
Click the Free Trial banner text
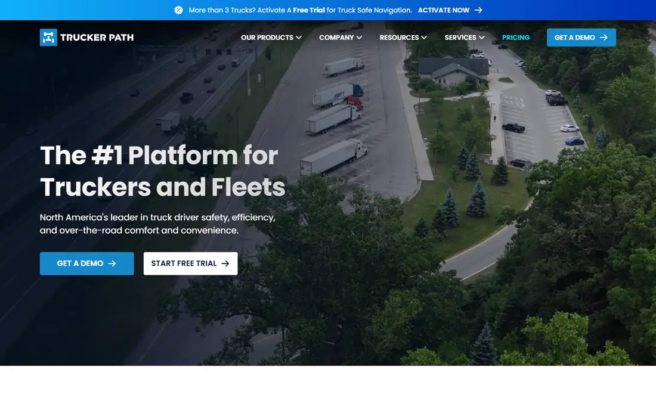pos(309,10)
